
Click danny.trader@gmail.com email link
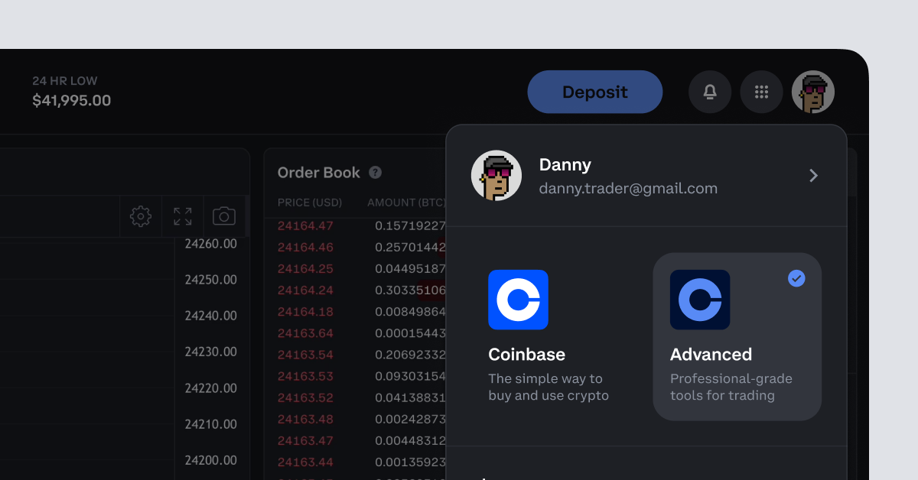pos(628,188)
